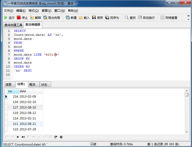This screenshot has width=192, height=147.
Task: Stop query execution with the red icon
Action: click(19, 18)
